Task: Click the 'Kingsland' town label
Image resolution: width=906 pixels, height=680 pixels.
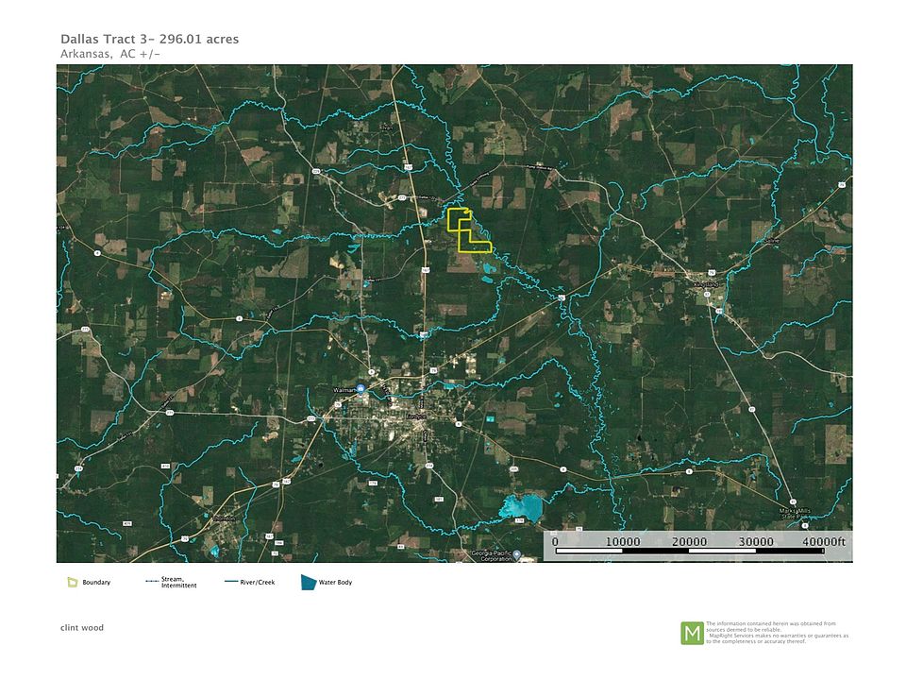Action: pyautogui.click(x=707, y=284)
